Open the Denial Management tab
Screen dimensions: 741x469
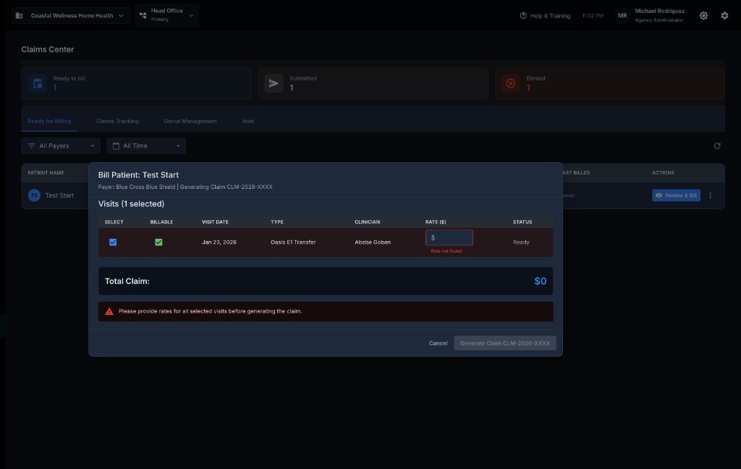point(190,121)
